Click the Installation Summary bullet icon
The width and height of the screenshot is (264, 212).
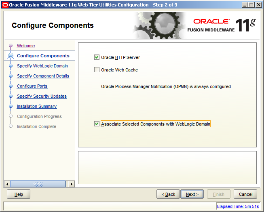coord(11,106)
